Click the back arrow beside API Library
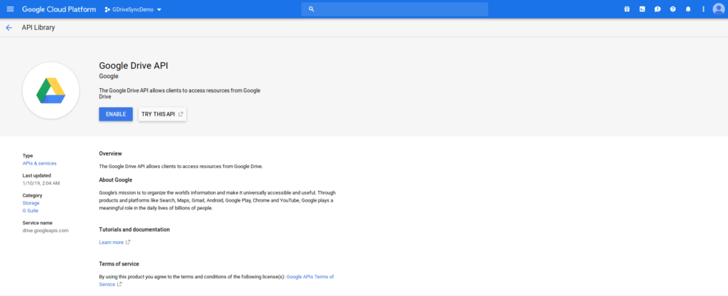 pos(9,28)
